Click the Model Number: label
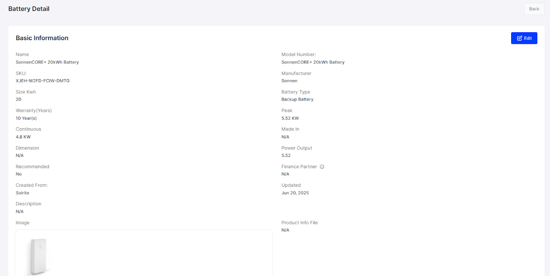Viewport: 550px width, 276px height. tap(298, 55)
